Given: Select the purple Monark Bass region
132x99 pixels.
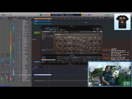Looking at the screenshot, I should coord(43,75).
